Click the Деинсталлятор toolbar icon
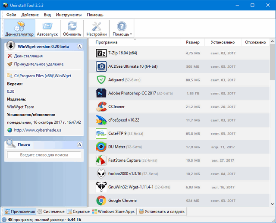Viewport: 276px width, 223px height. pos(19,26)
